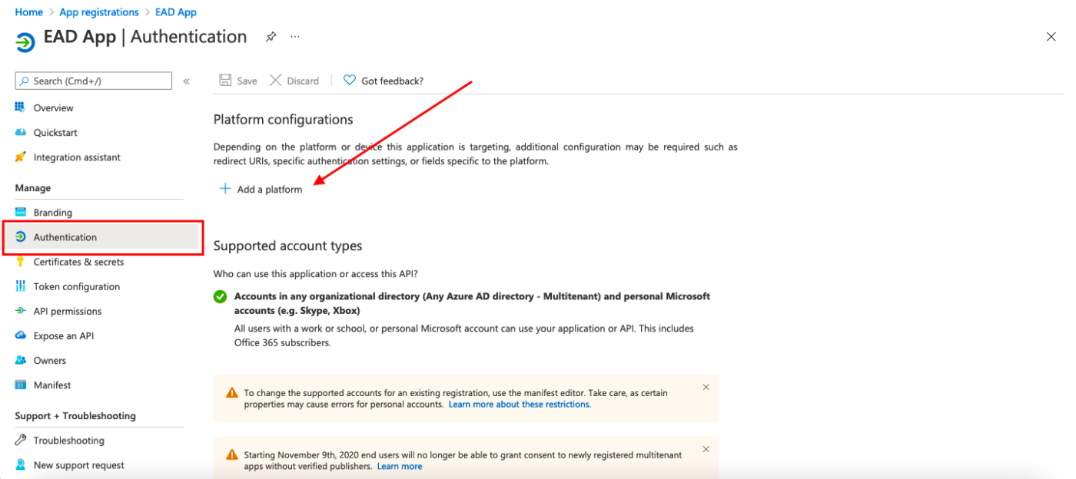
Task: Open Overview in the sidebar
Action: coord(53,108)
